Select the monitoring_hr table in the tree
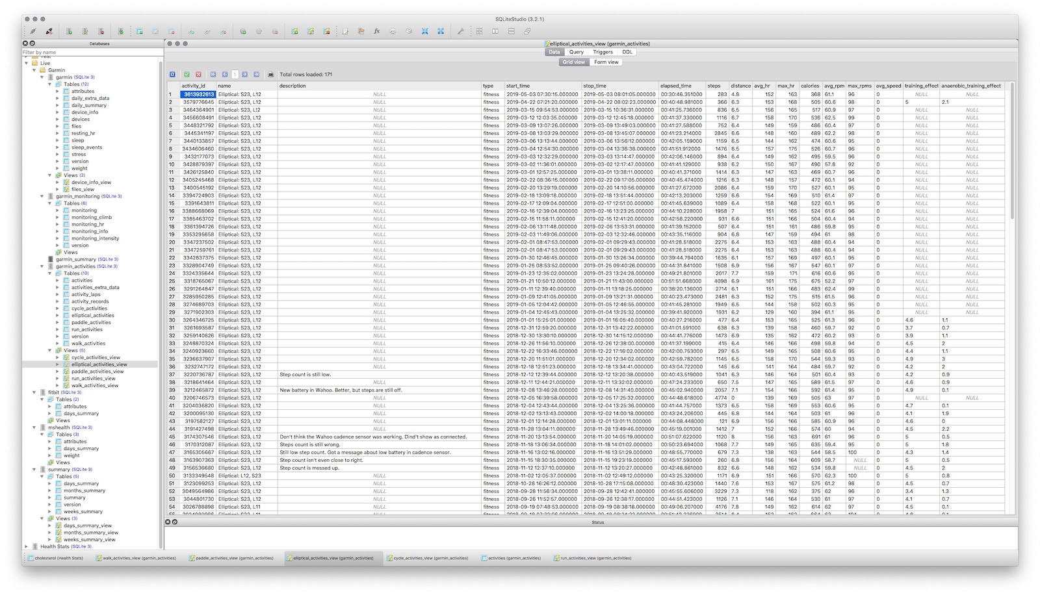The width and height of the screenshot is (1040, 595). [x=87, y=224]
